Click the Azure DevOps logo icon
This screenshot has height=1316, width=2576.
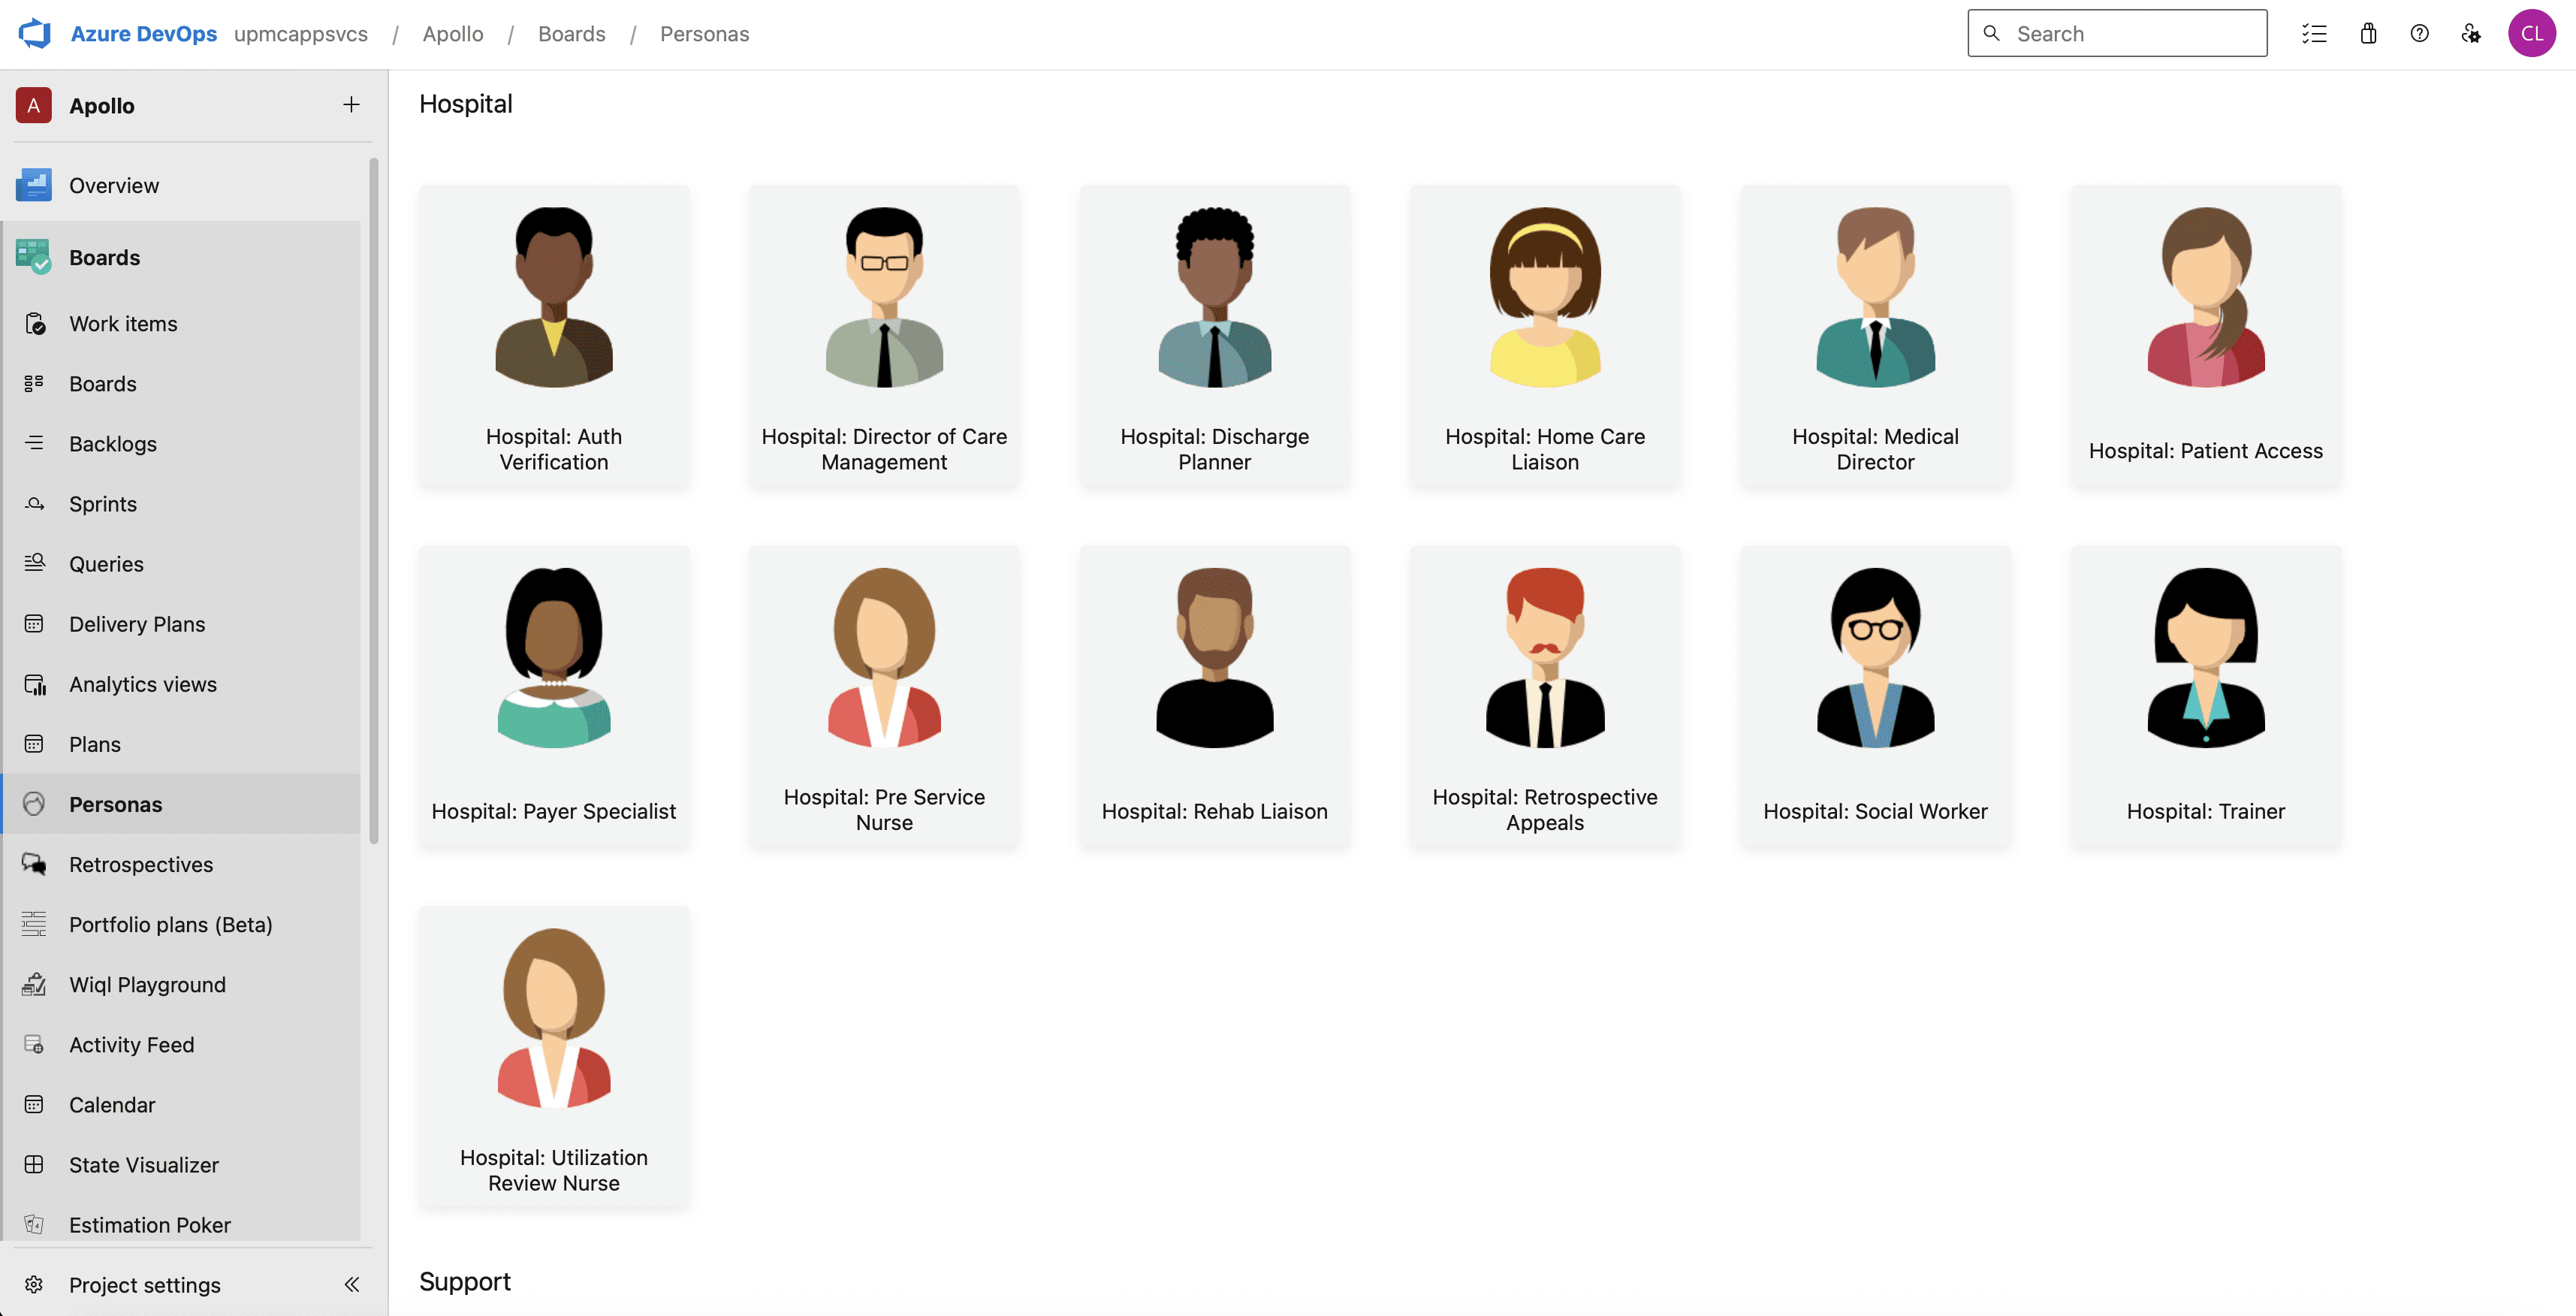(x=35, y=33)
